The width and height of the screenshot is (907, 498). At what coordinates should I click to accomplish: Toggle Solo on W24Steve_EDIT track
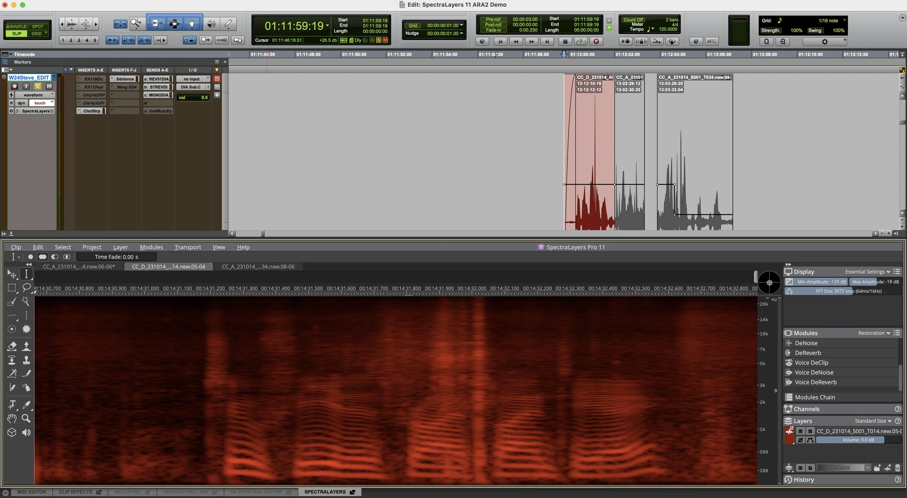(x=37, y=86)
